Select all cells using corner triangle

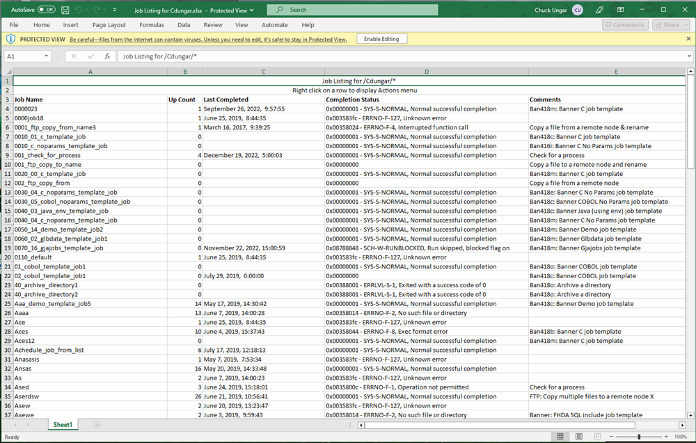pos(8,72)
